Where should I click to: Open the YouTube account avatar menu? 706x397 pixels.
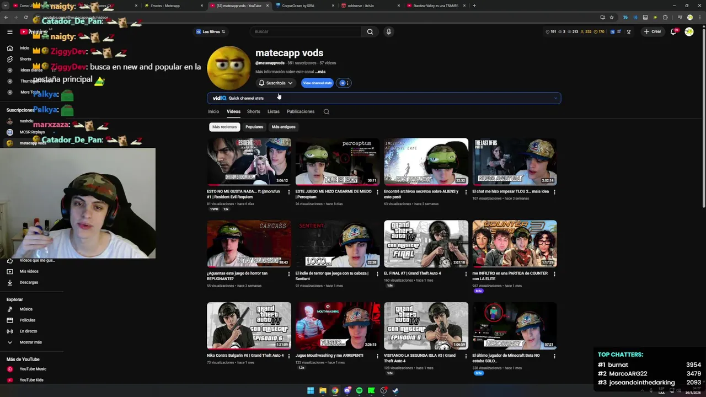pyautogui.click(x=689, y=31)
